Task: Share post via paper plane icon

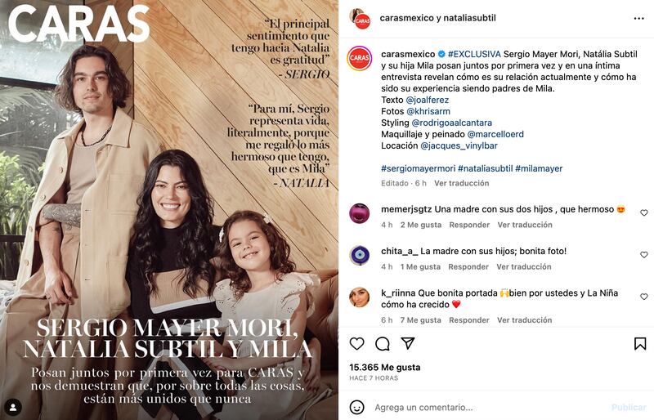Action: [407, 344]
